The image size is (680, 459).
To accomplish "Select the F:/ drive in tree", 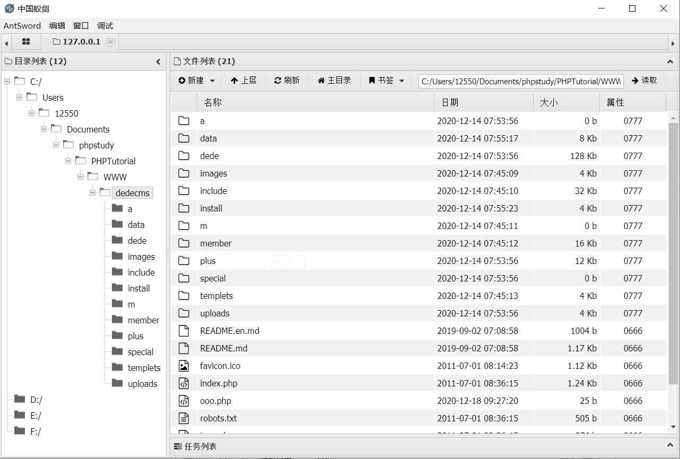I will click(x=36, y=431).
